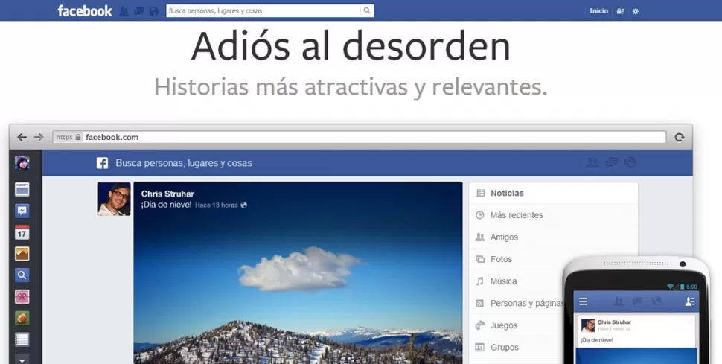This screenshot has height=364, width=722.
Task: Open the gift icon in left sidebar
Action: coord(22,297)
